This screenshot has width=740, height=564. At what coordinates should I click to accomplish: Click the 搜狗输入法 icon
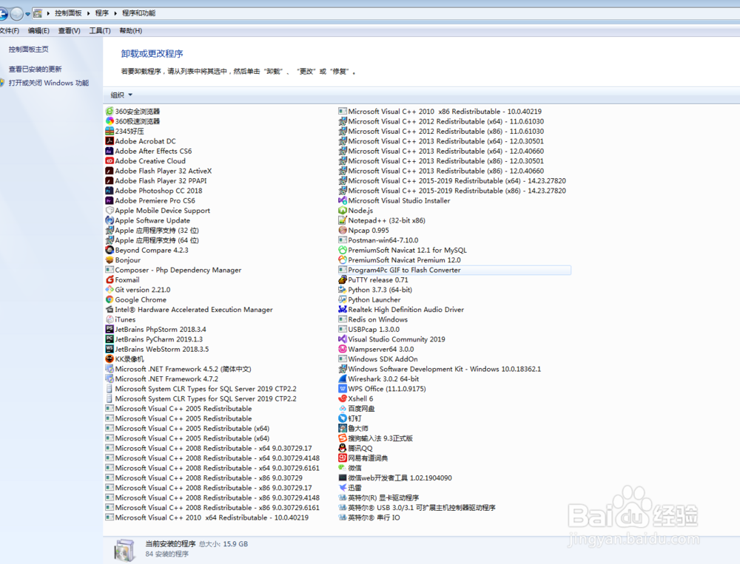coord(343,438)
